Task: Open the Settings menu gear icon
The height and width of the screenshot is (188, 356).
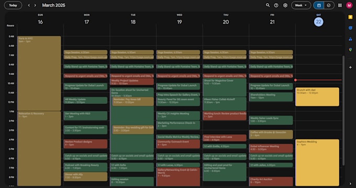Action: [x=285, y=5]
